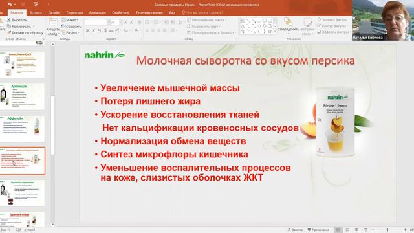
Task: Click the numbered list icon
Action: pyautogui.click(x=157, y=23)
